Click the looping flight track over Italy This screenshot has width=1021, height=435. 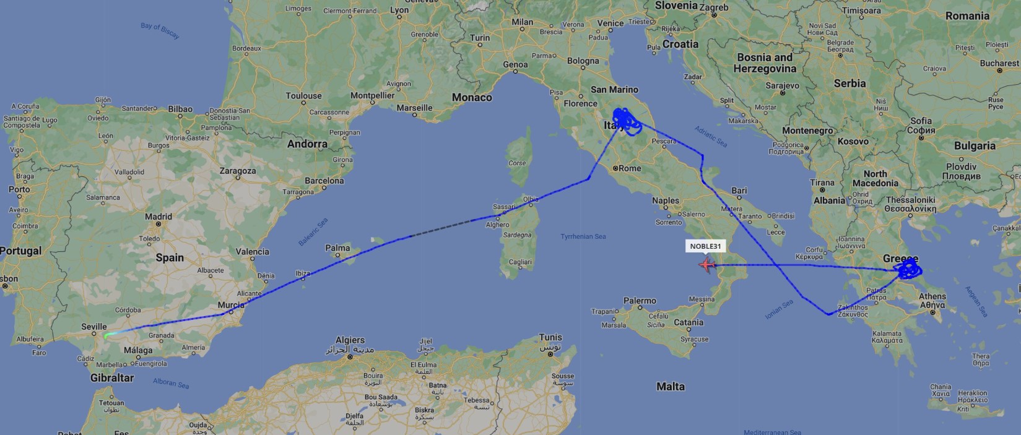[x=627, y=121]
